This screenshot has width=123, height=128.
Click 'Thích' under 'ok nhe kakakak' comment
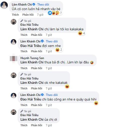coord(24,88)
